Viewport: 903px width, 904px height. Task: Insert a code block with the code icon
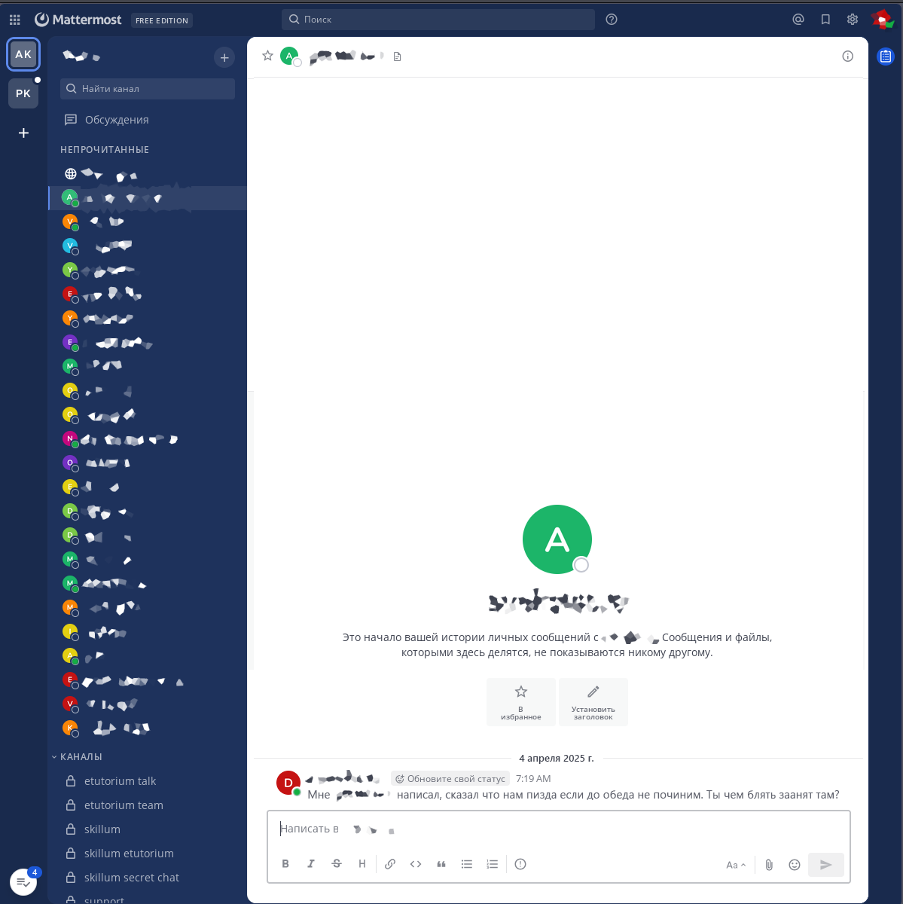pyautogui.click(x=416, y=864)
